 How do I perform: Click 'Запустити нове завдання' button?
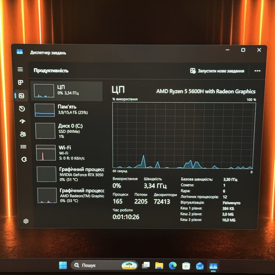(x=217, y=71)
